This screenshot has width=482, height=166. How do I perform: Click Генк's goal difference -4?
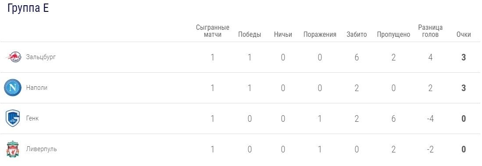[x=430, y=119]
